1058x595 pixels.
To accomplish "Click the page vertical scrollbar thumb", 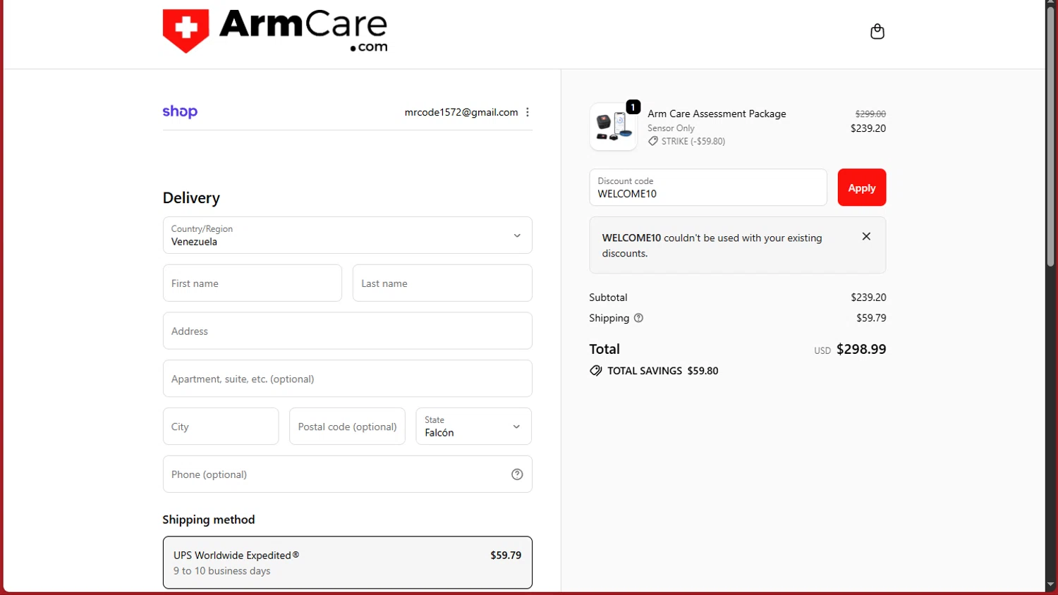I will [x=1050, y=137].
